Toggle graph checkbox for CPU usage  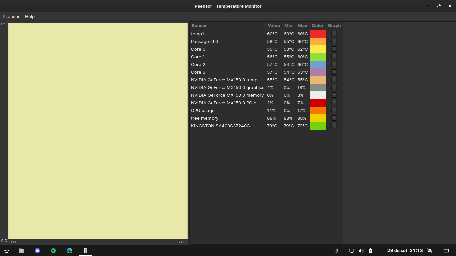point(334,110)
